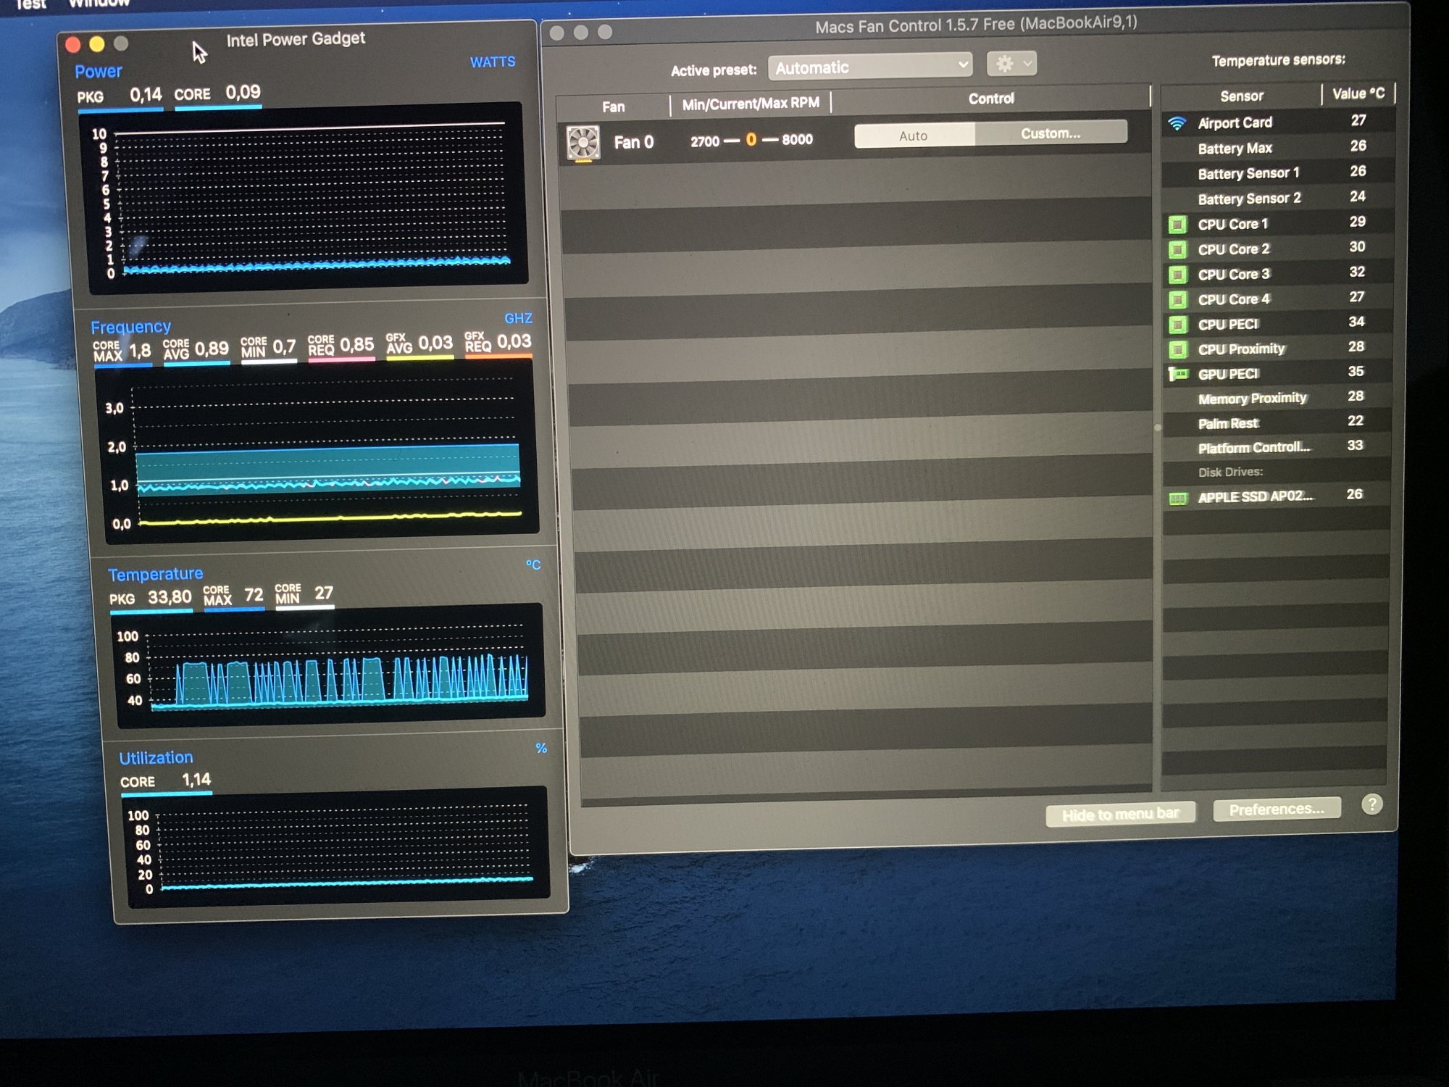Click the CPU Proximity chip icon

coord(1178,350)
